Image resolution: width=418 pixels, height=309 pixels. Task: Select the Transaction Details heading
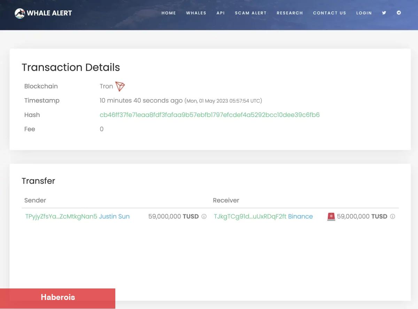pyautogui.click(x=71, y=68)
